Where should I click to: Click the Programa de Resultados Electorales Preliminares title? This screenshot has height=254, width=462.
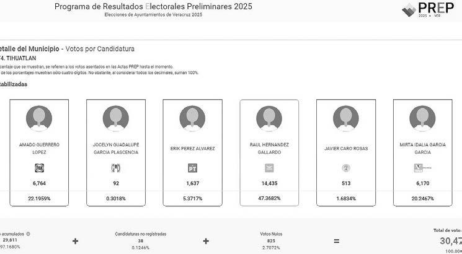pos(153,7)
